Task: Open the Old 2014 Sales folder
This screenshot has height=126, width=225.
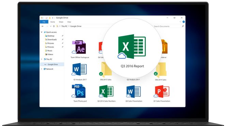Action: [x=160, y=70]
